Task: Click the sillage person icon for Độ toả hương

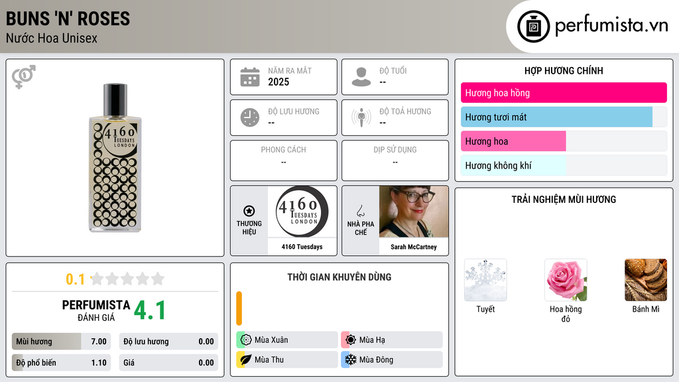Action: pyautogui.click(x=361, y=117)
